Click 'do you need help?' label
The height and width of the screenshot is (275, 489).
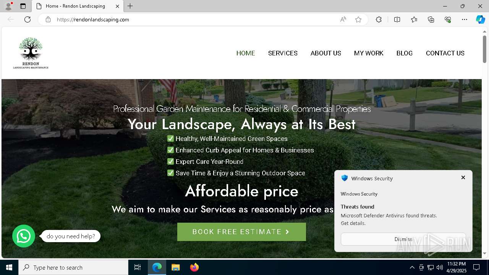[x=71, y=236]
